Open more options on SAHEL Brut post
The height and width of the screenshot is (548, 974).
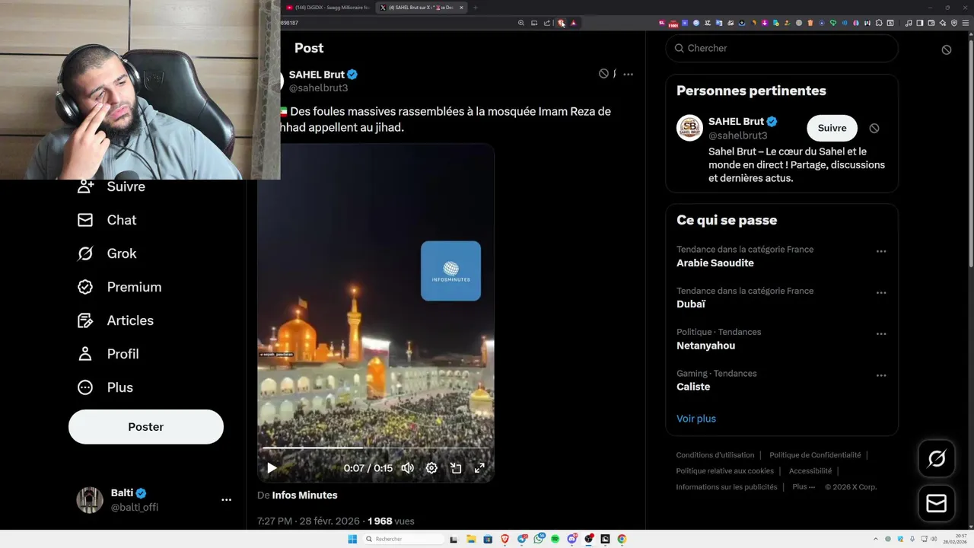tap(628, 74)
